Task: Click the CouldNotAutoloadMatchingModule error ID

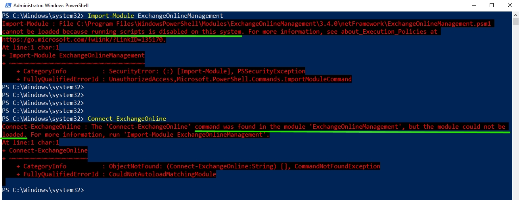Action: point(162,174)
